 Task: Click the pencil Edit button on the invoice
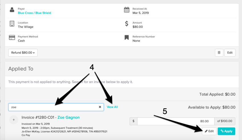[x=209, y=131]
